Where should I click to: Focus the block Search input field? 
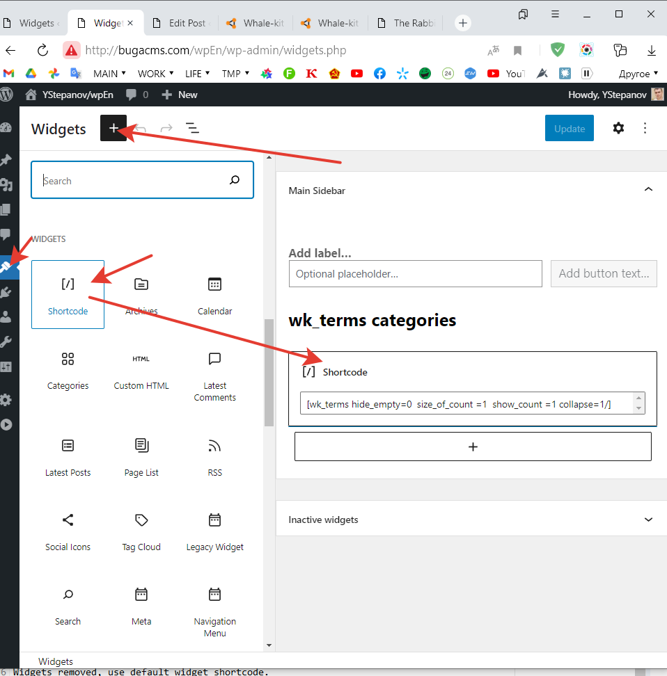click(x=142, y=179)
